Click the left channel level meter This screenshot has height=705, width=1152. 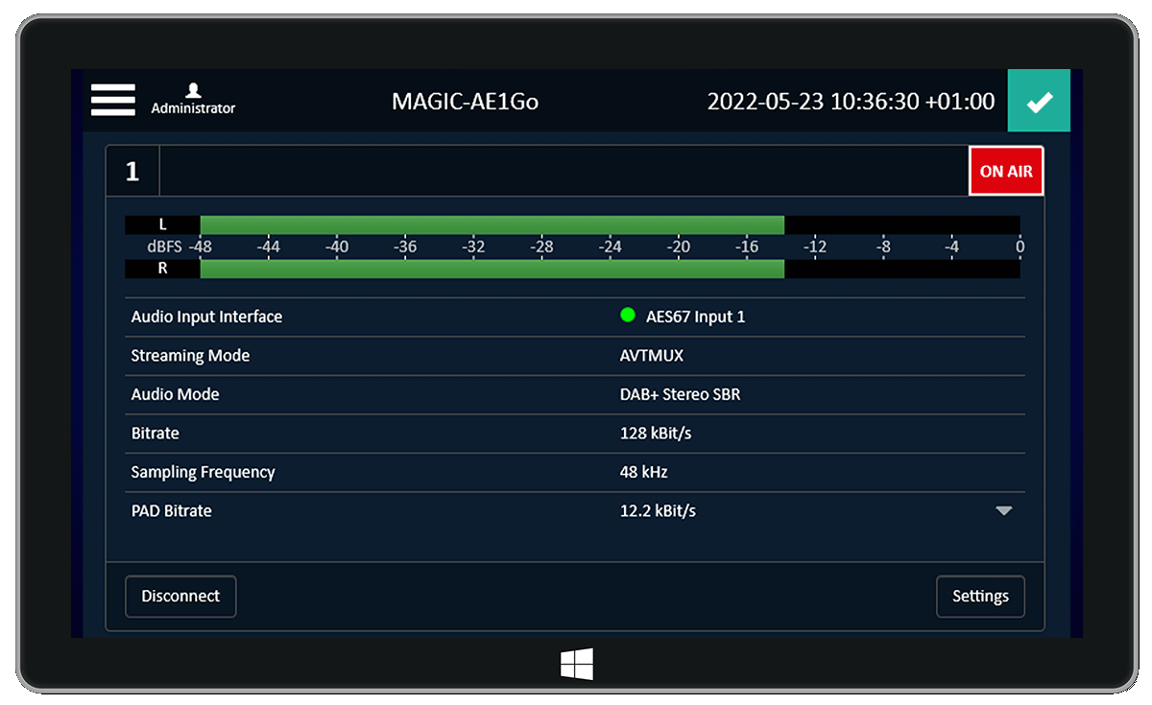[492, 224]
